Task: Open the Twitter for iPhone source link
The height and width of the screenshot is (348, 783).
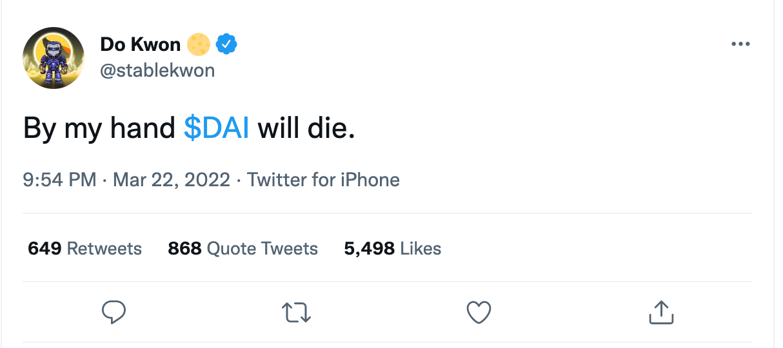Action: [323, 179]
